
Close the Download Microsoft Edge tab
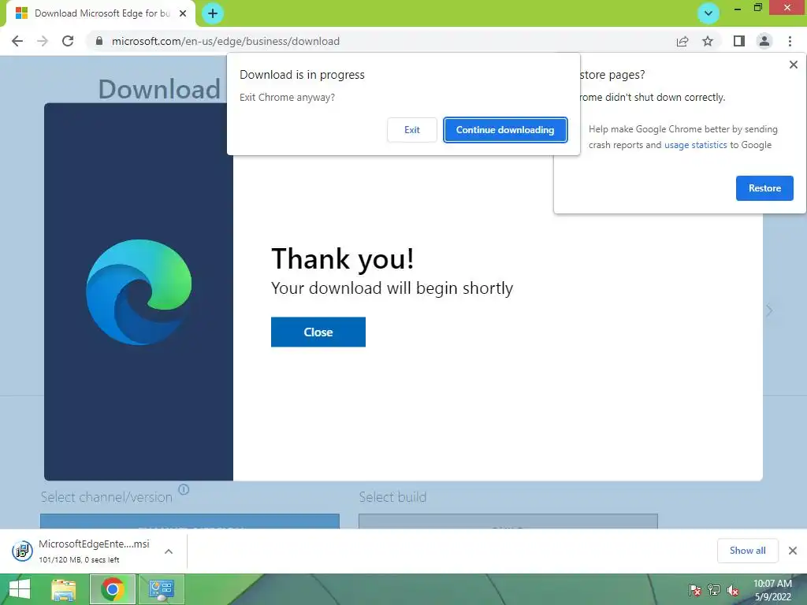click(183, 13)
